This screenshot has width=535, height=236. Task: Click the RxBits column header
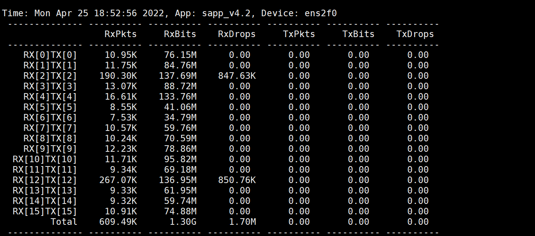[180, 34]
